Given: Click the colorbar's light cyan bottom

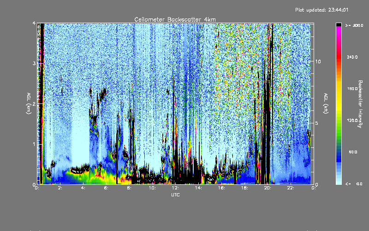Looking at the screenshot, I should 339,182.
